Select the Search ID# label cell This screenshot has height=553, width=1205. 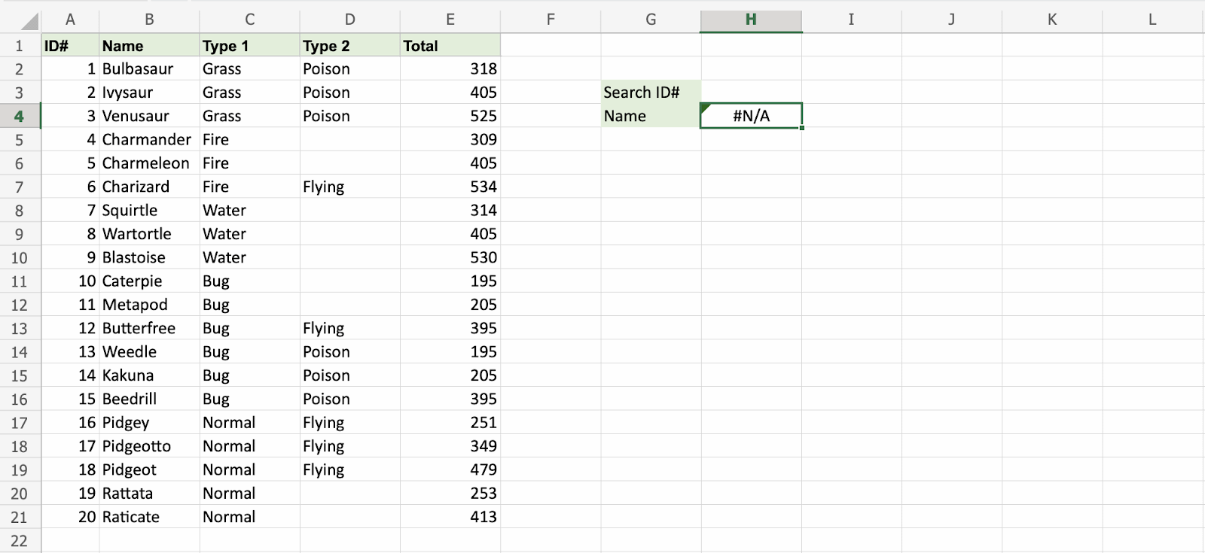coord(651,93)
